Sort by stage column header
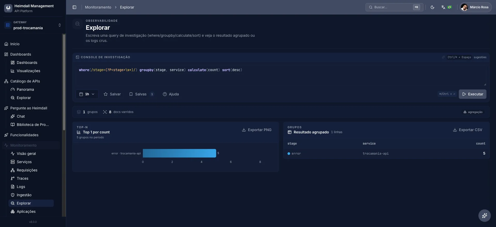 point(292,143)
